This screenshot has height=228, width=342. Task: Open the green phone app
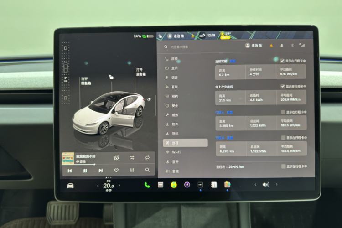click(147, 185)
